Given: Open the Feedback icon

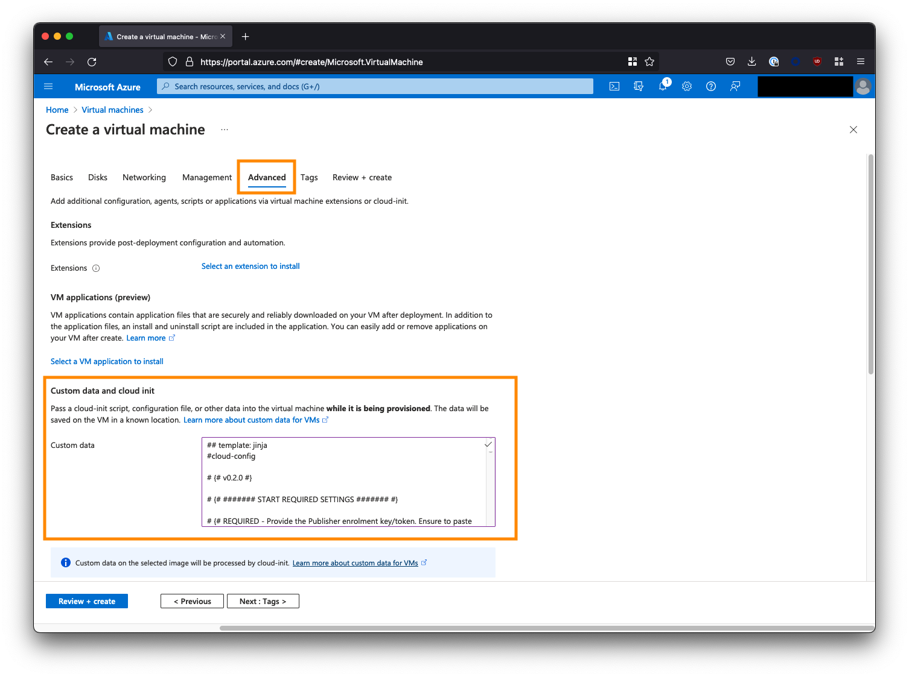Looking at the screenshot, I should (x=735, y=87).
